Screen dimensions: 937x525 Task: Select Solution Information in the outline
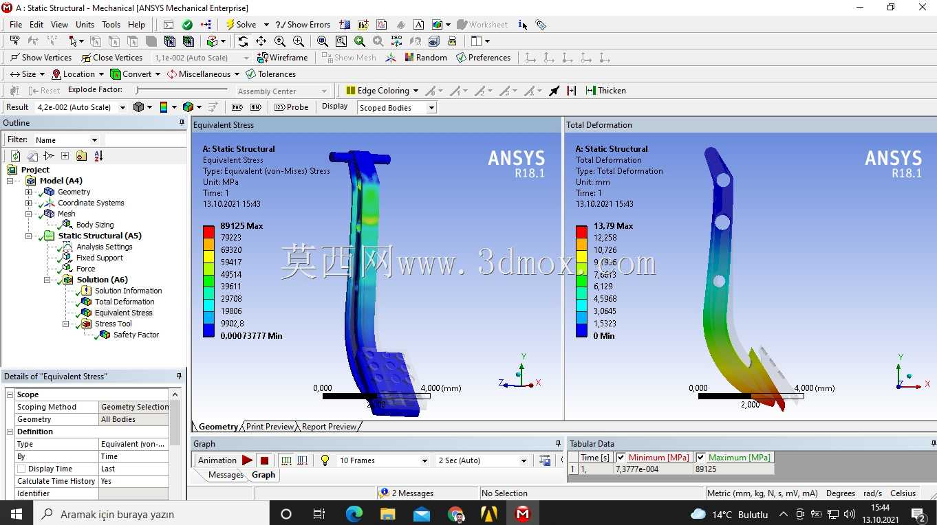point(128,291)
